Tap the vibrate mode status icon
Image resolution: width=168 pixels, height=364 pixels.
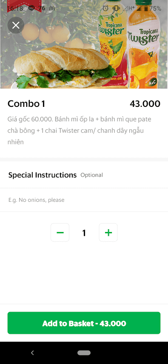[x=115, y=9]
